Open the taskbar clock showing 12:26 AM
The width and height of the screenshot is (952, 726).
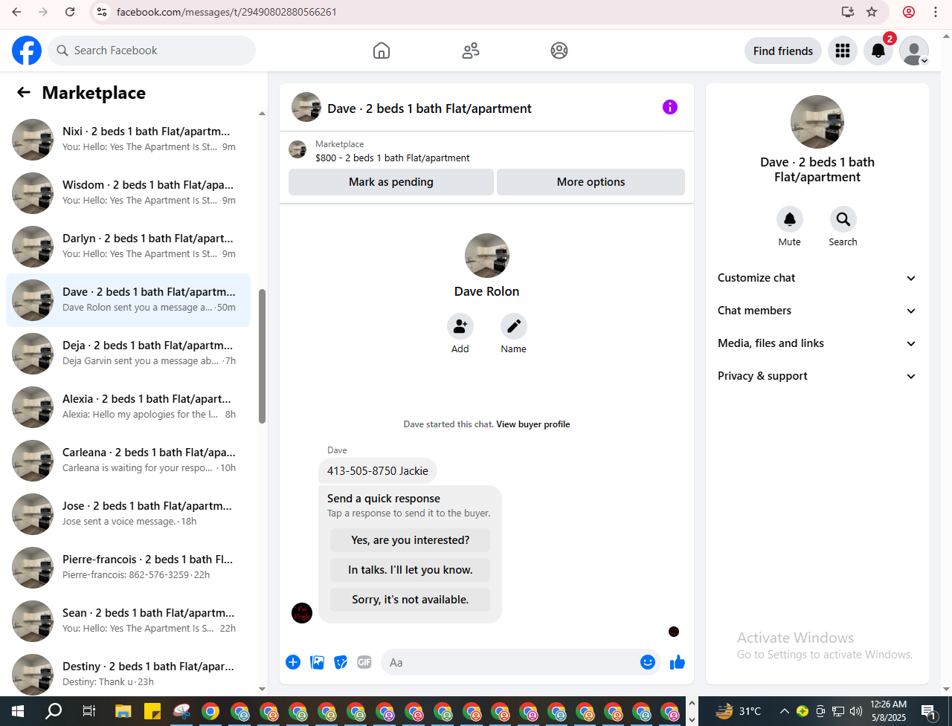889,711
